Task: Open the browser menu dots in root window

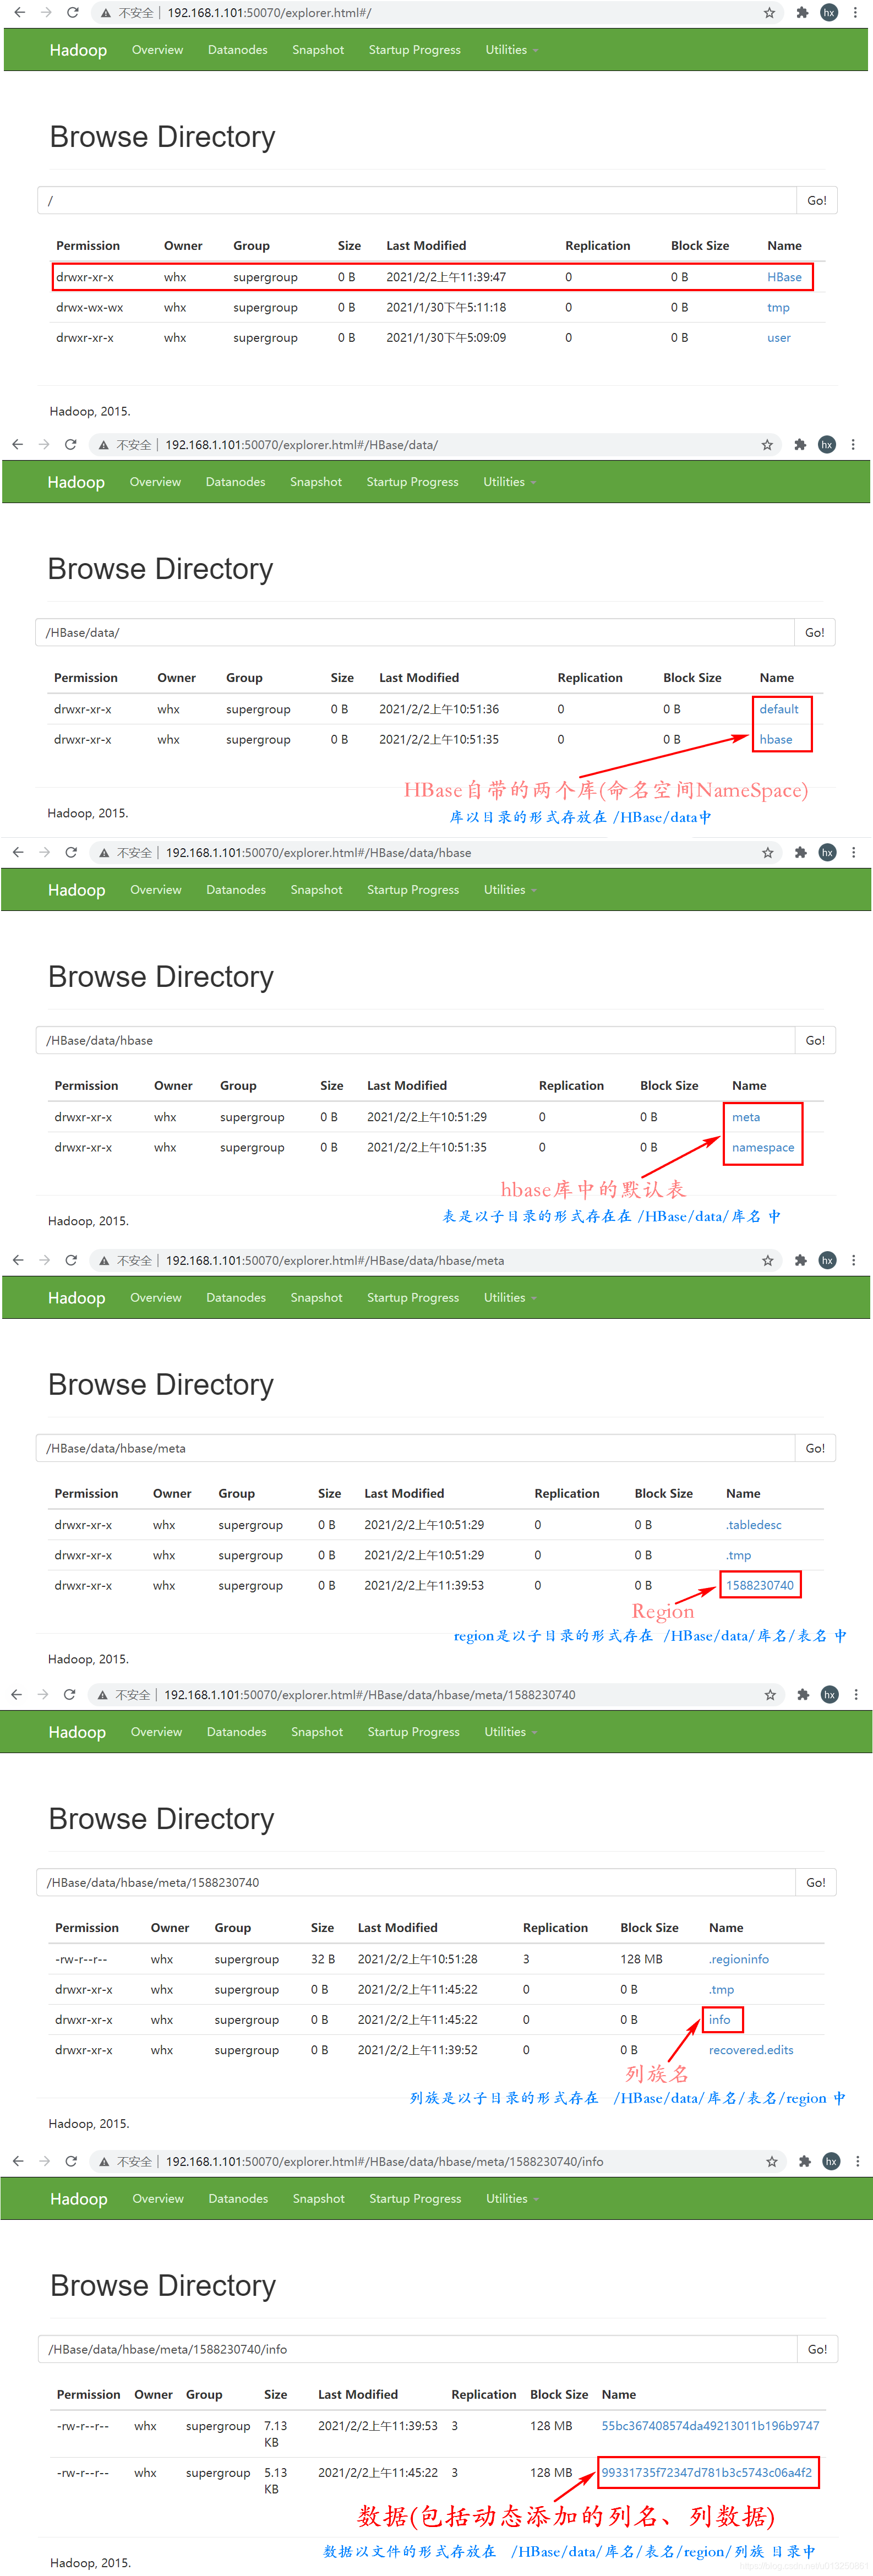Action: point(855,13)
